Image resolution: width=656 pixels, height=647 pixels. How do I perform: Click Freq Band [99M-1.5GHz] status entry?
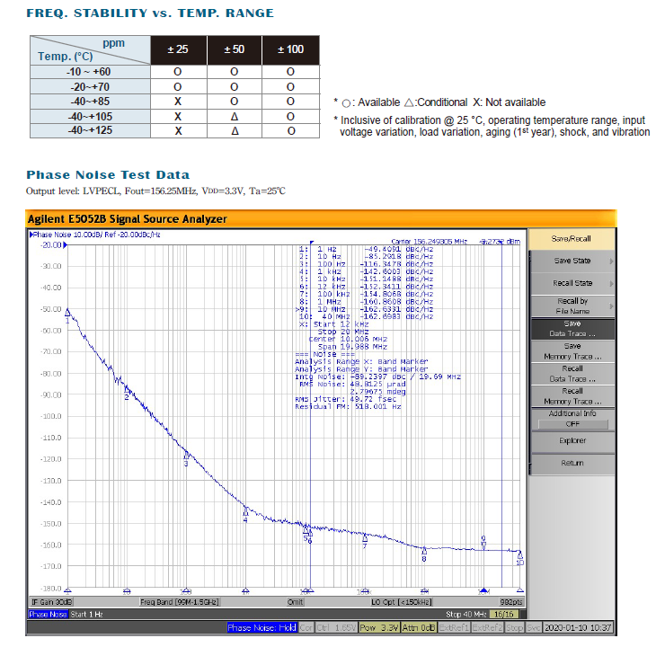click(x=180, y=602)
